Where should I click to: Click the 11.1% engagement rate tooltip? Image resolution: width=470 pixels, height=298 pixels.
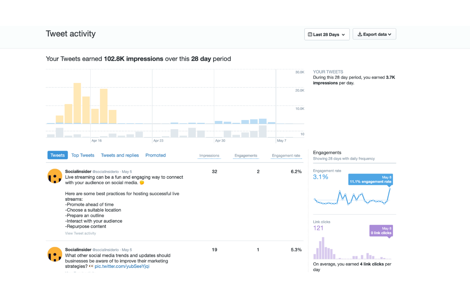(370, 180)
